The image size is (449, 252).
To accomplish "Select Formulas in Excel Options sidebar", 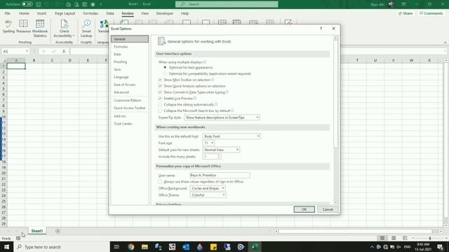I will [x=130, y=47].
